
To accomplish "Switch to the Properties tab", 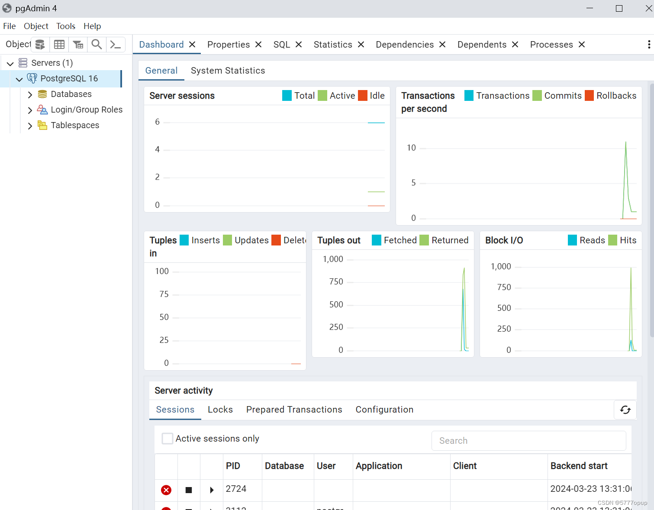I will (229, 45).
